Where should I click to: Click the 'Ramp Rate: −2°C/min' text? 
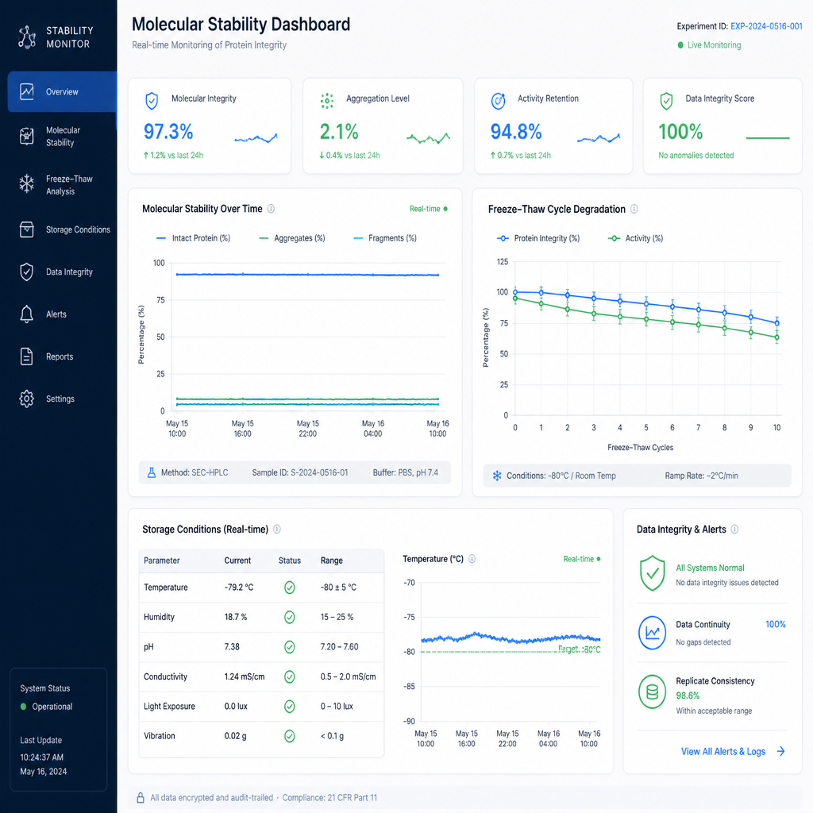coord(702,476)
